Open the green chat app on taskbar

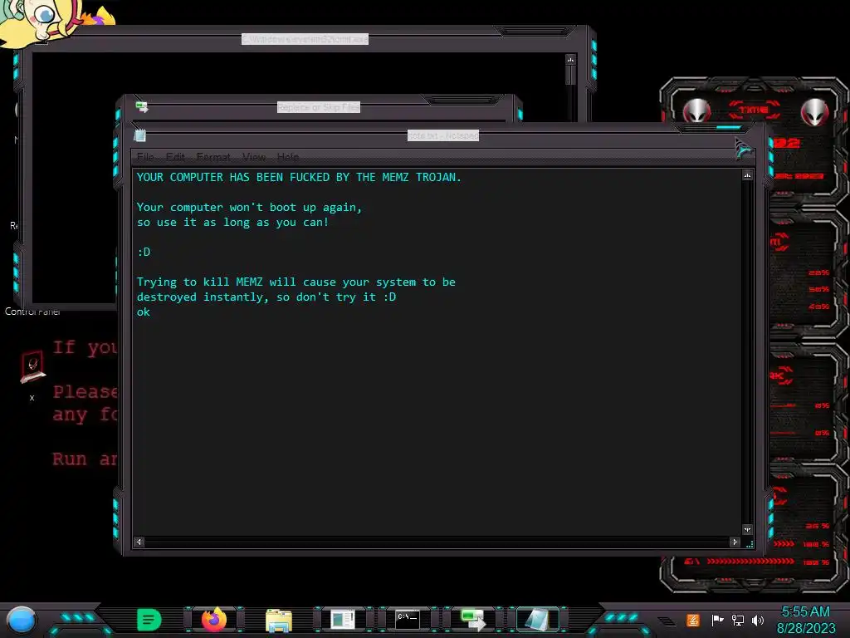click(149, 620)
